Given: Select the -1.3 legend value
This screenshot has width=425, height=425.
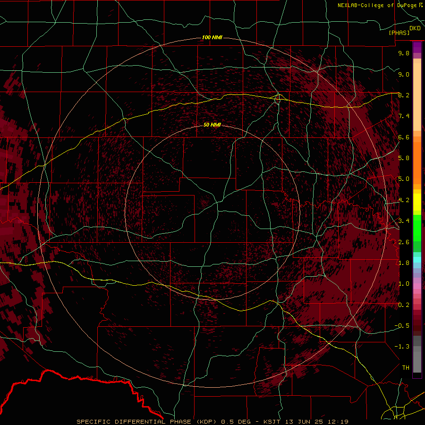Looking at the screenshot, I should coord(402,347).
